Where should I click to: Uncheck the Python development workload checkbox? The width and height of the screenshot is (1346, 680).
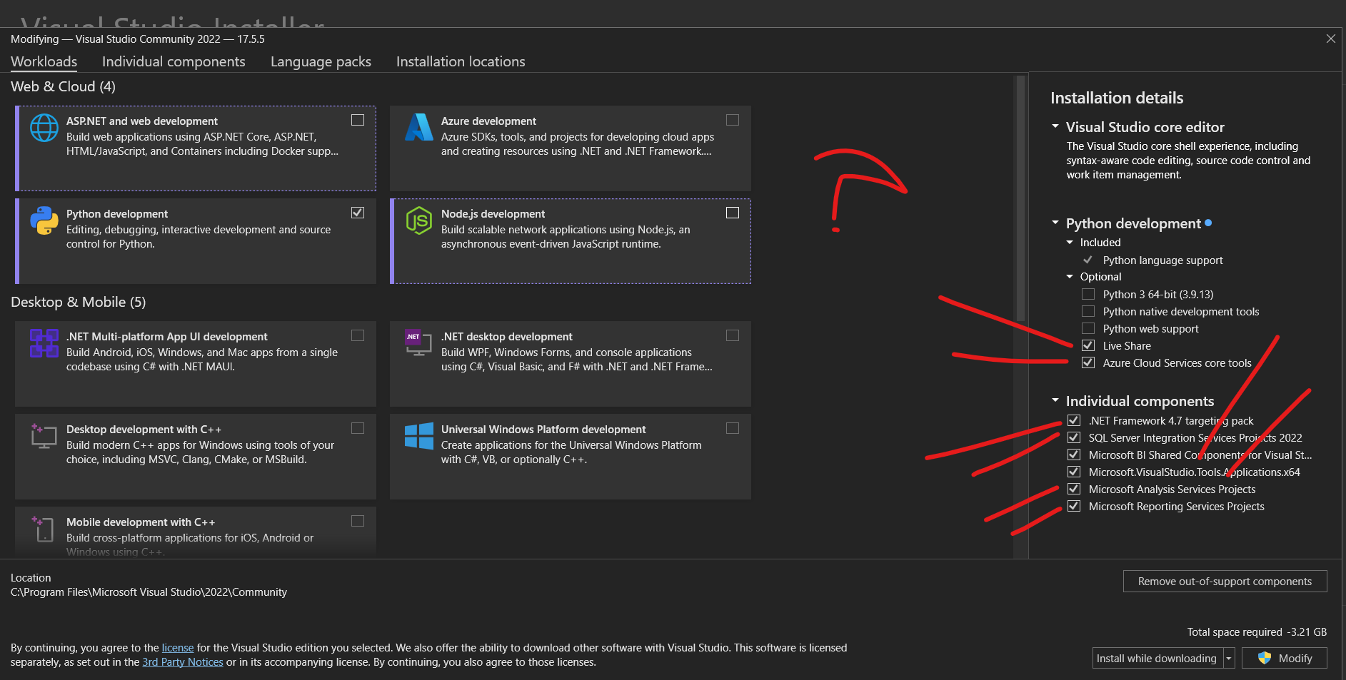click(x=358, y=213)
